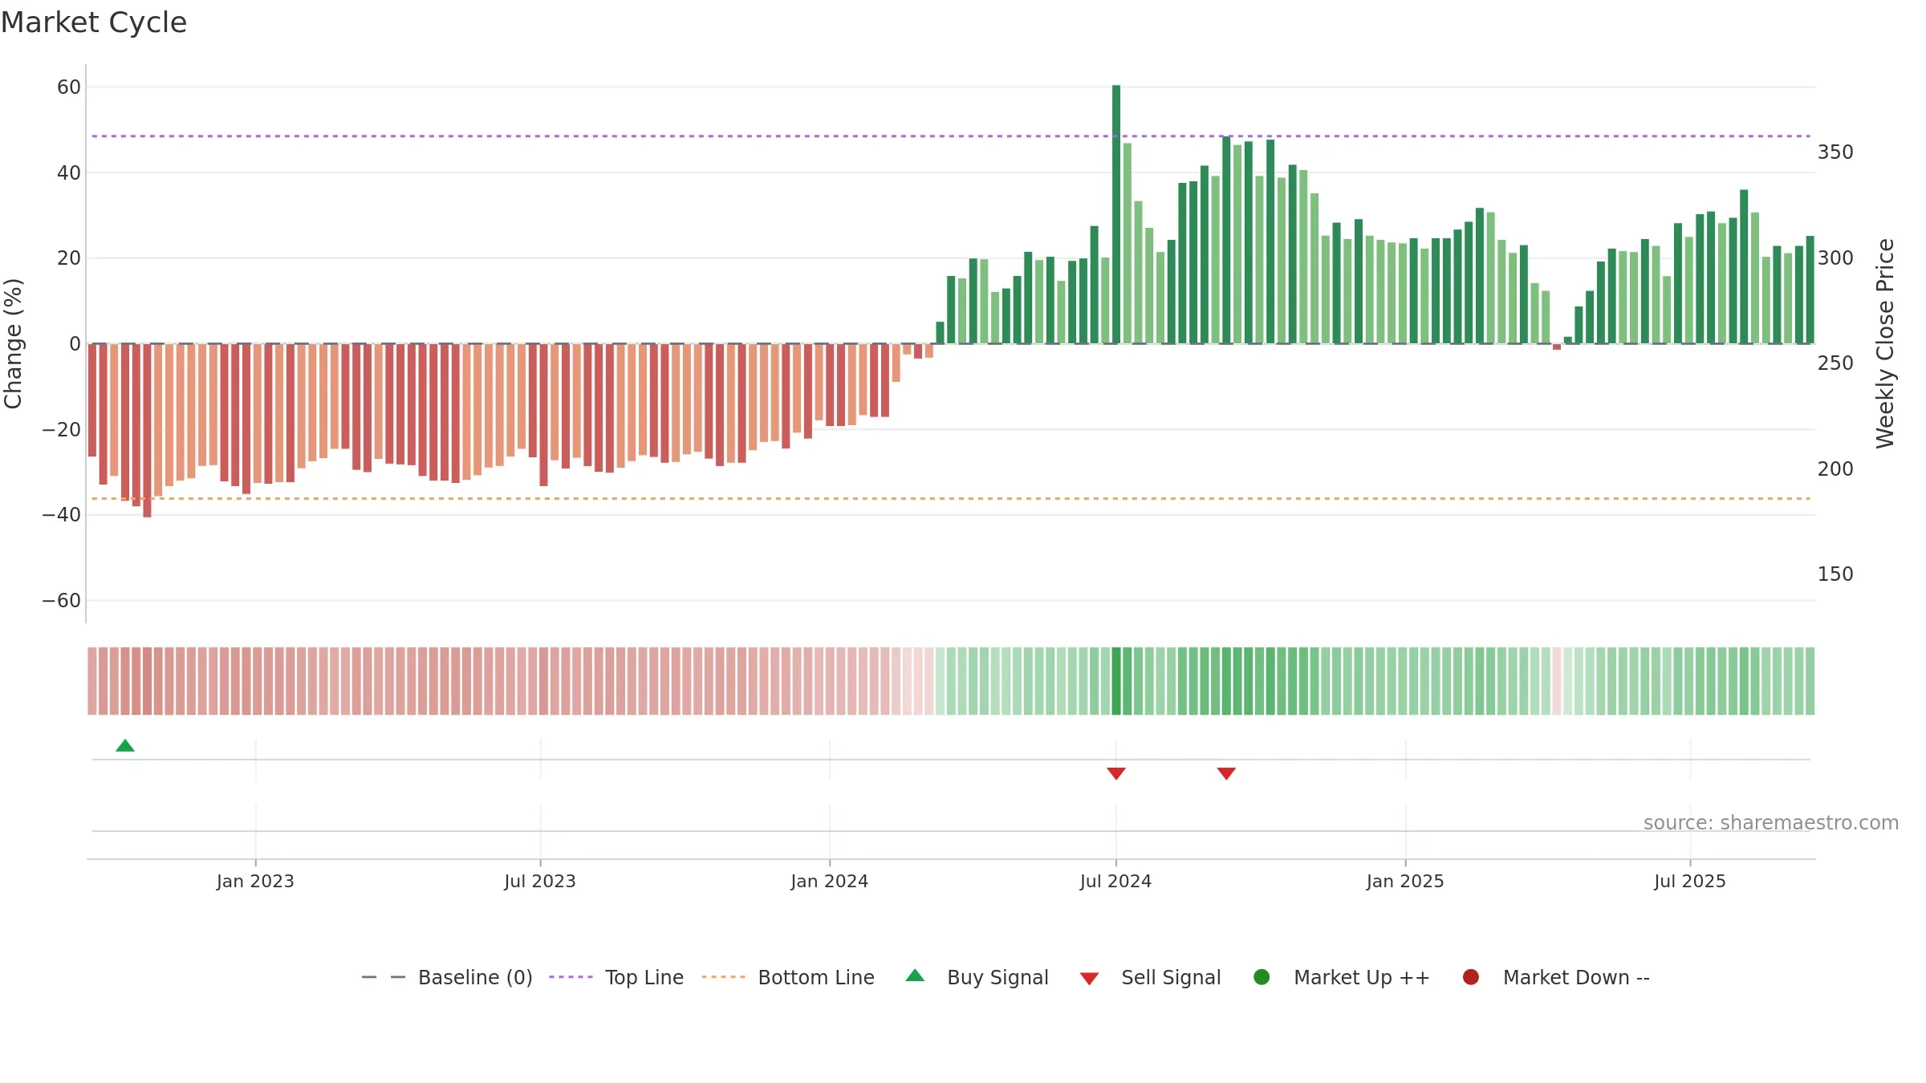Click the sell signal marker at Jul 2024
Screen dimensions: 1926x1083
click(x=1116, y=773)
